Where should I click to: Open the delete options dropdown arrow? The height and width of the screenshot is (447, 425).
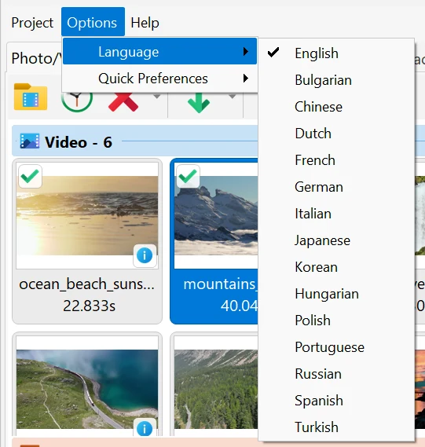point(157,97)
